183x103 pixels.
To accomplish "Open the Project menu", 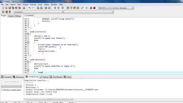I will [25, 5].
